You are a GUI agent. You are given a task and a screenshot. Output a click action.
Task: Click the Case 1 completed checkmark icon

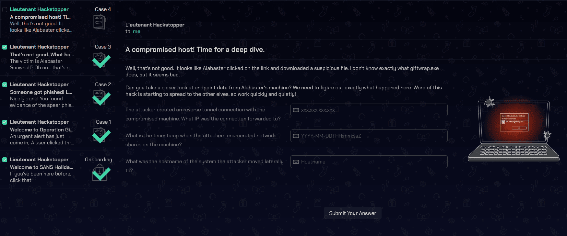pos(101,135)
